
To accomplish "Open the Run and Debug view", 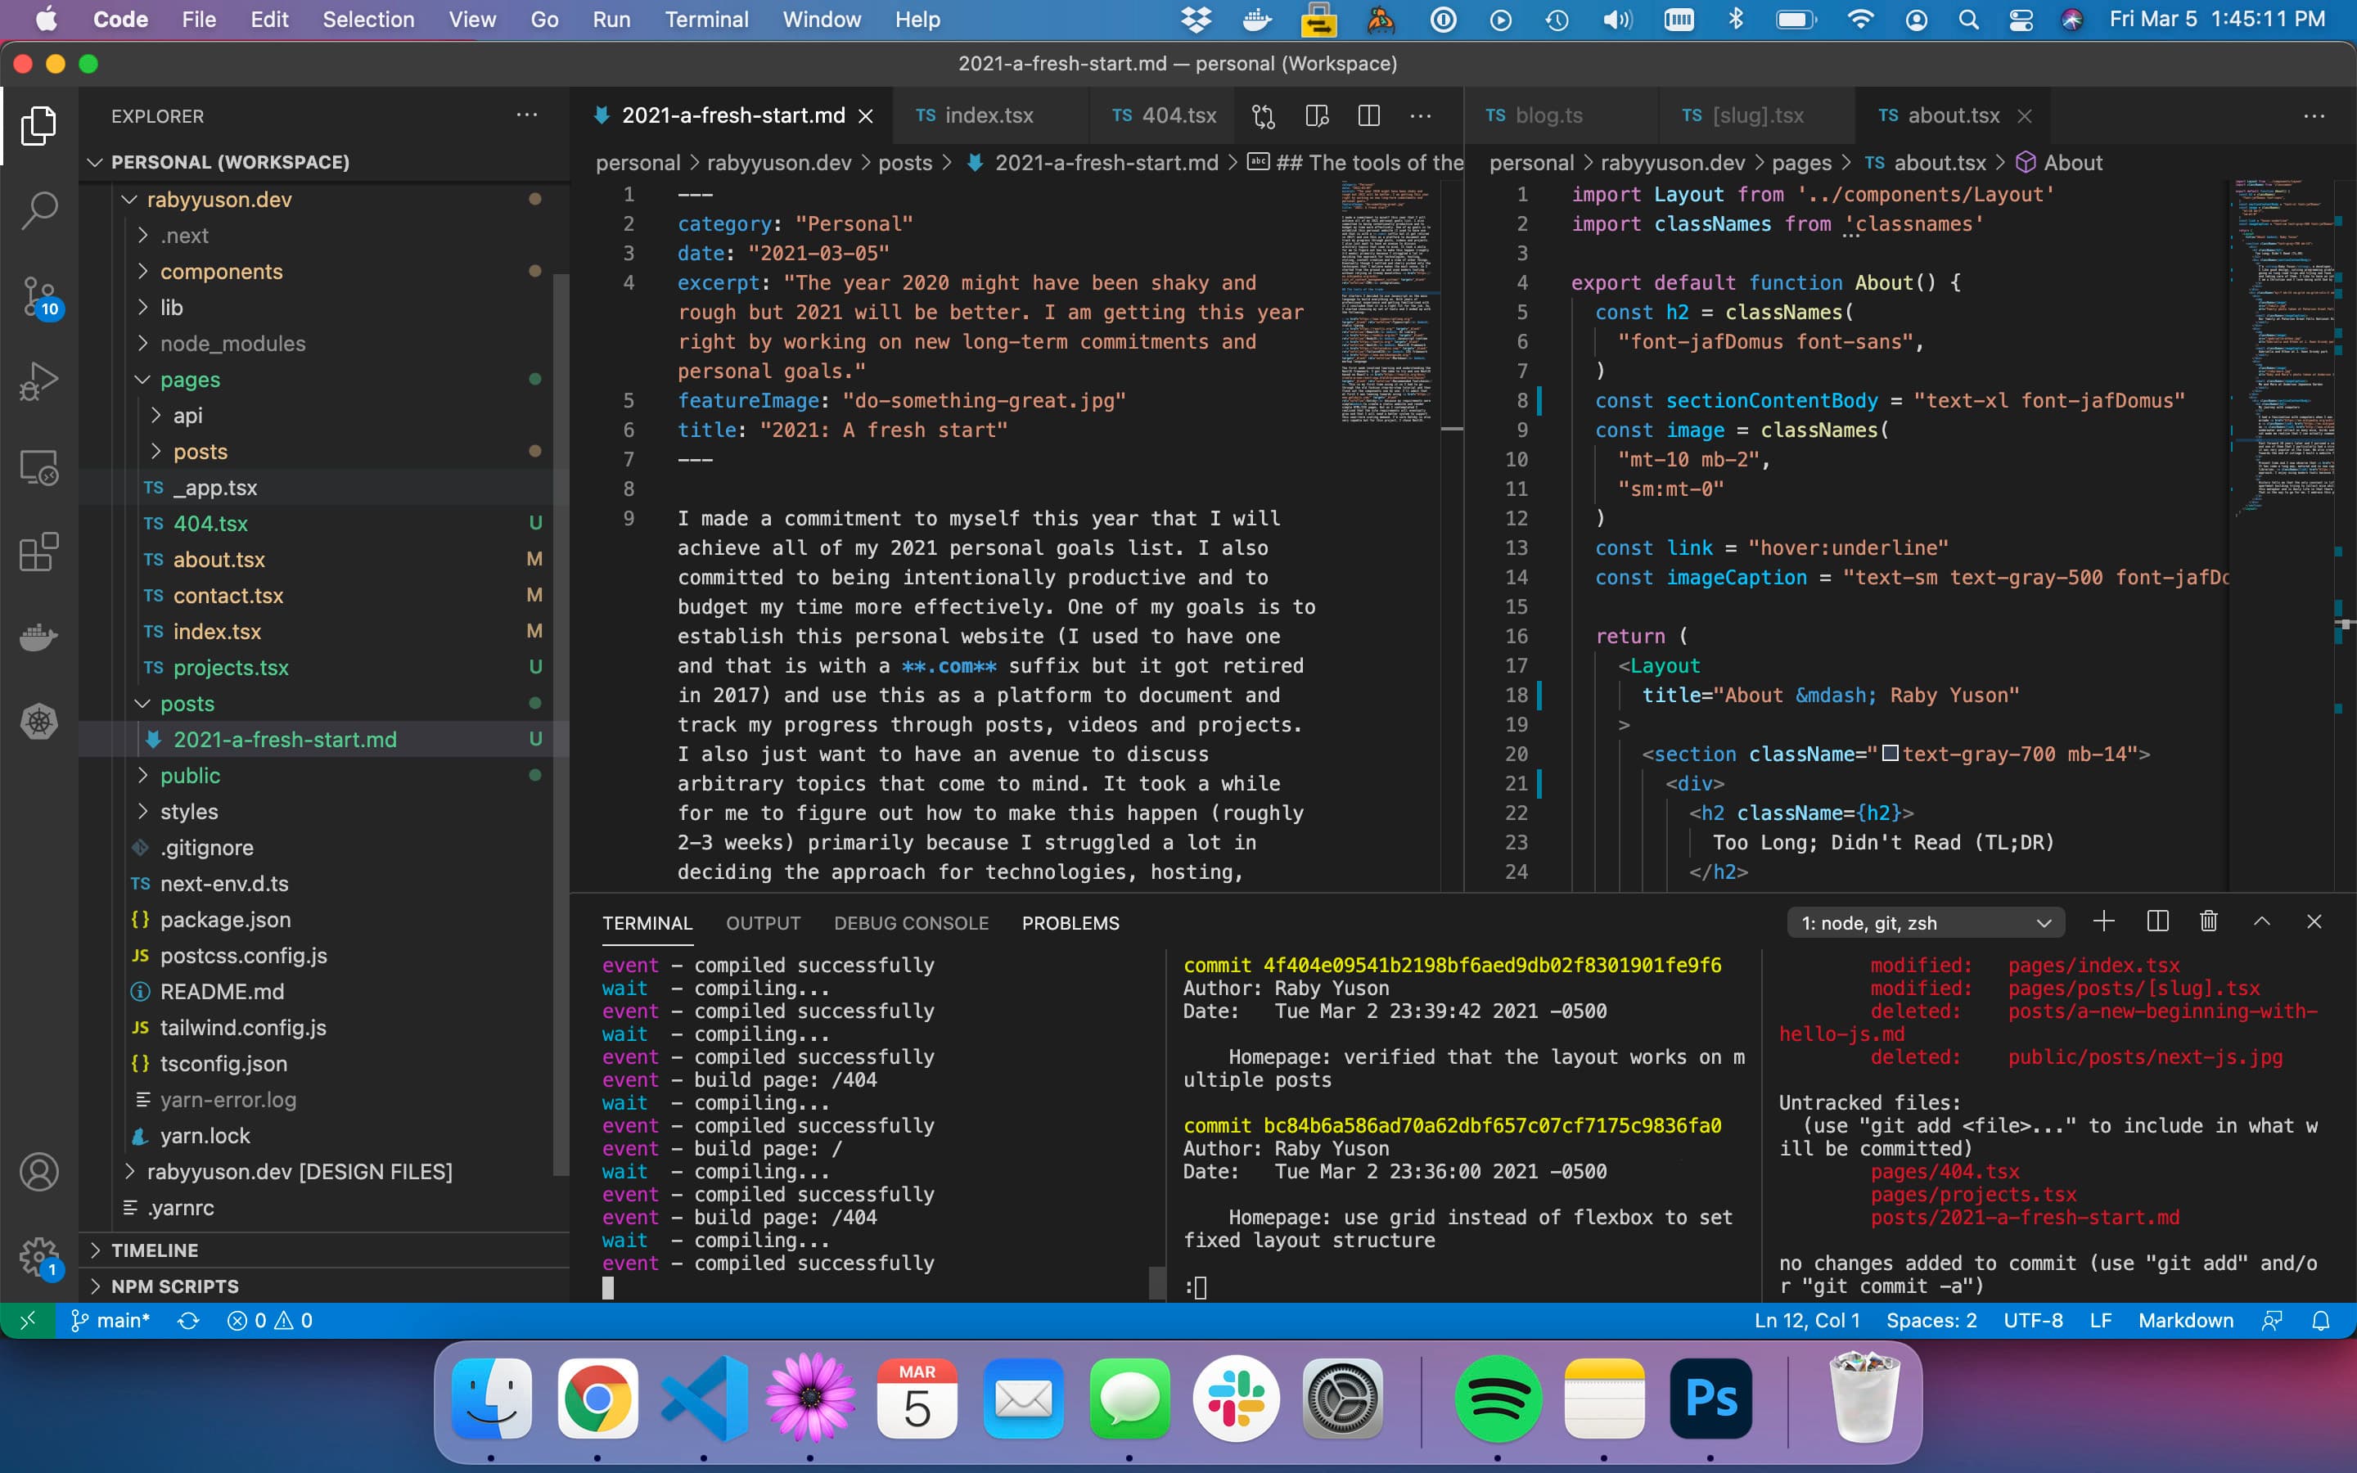I will coord(39,381).
